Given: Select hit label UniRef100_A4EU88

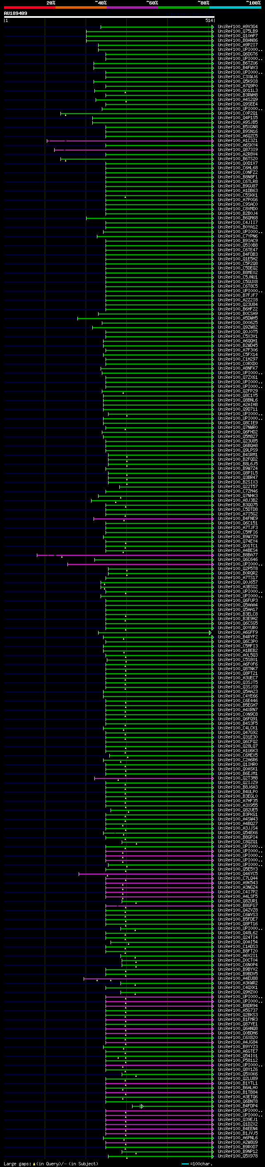Looking at the screenshot, I should [238, 978].
